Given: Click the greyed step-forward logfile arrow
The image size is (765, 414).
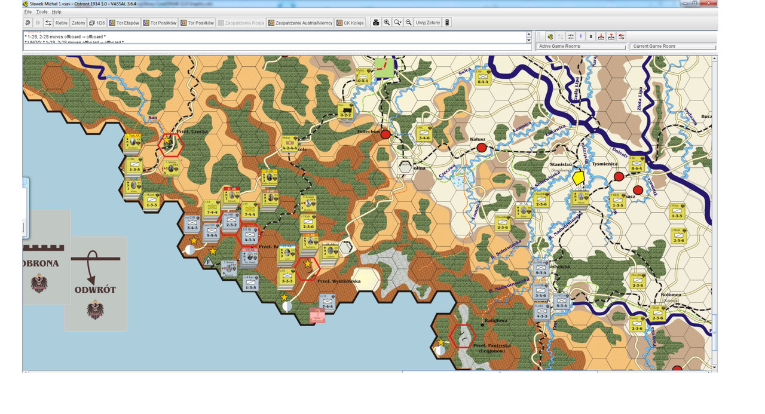Looking at the screenshot, I should pyautogui.click(x=38, y=23).
